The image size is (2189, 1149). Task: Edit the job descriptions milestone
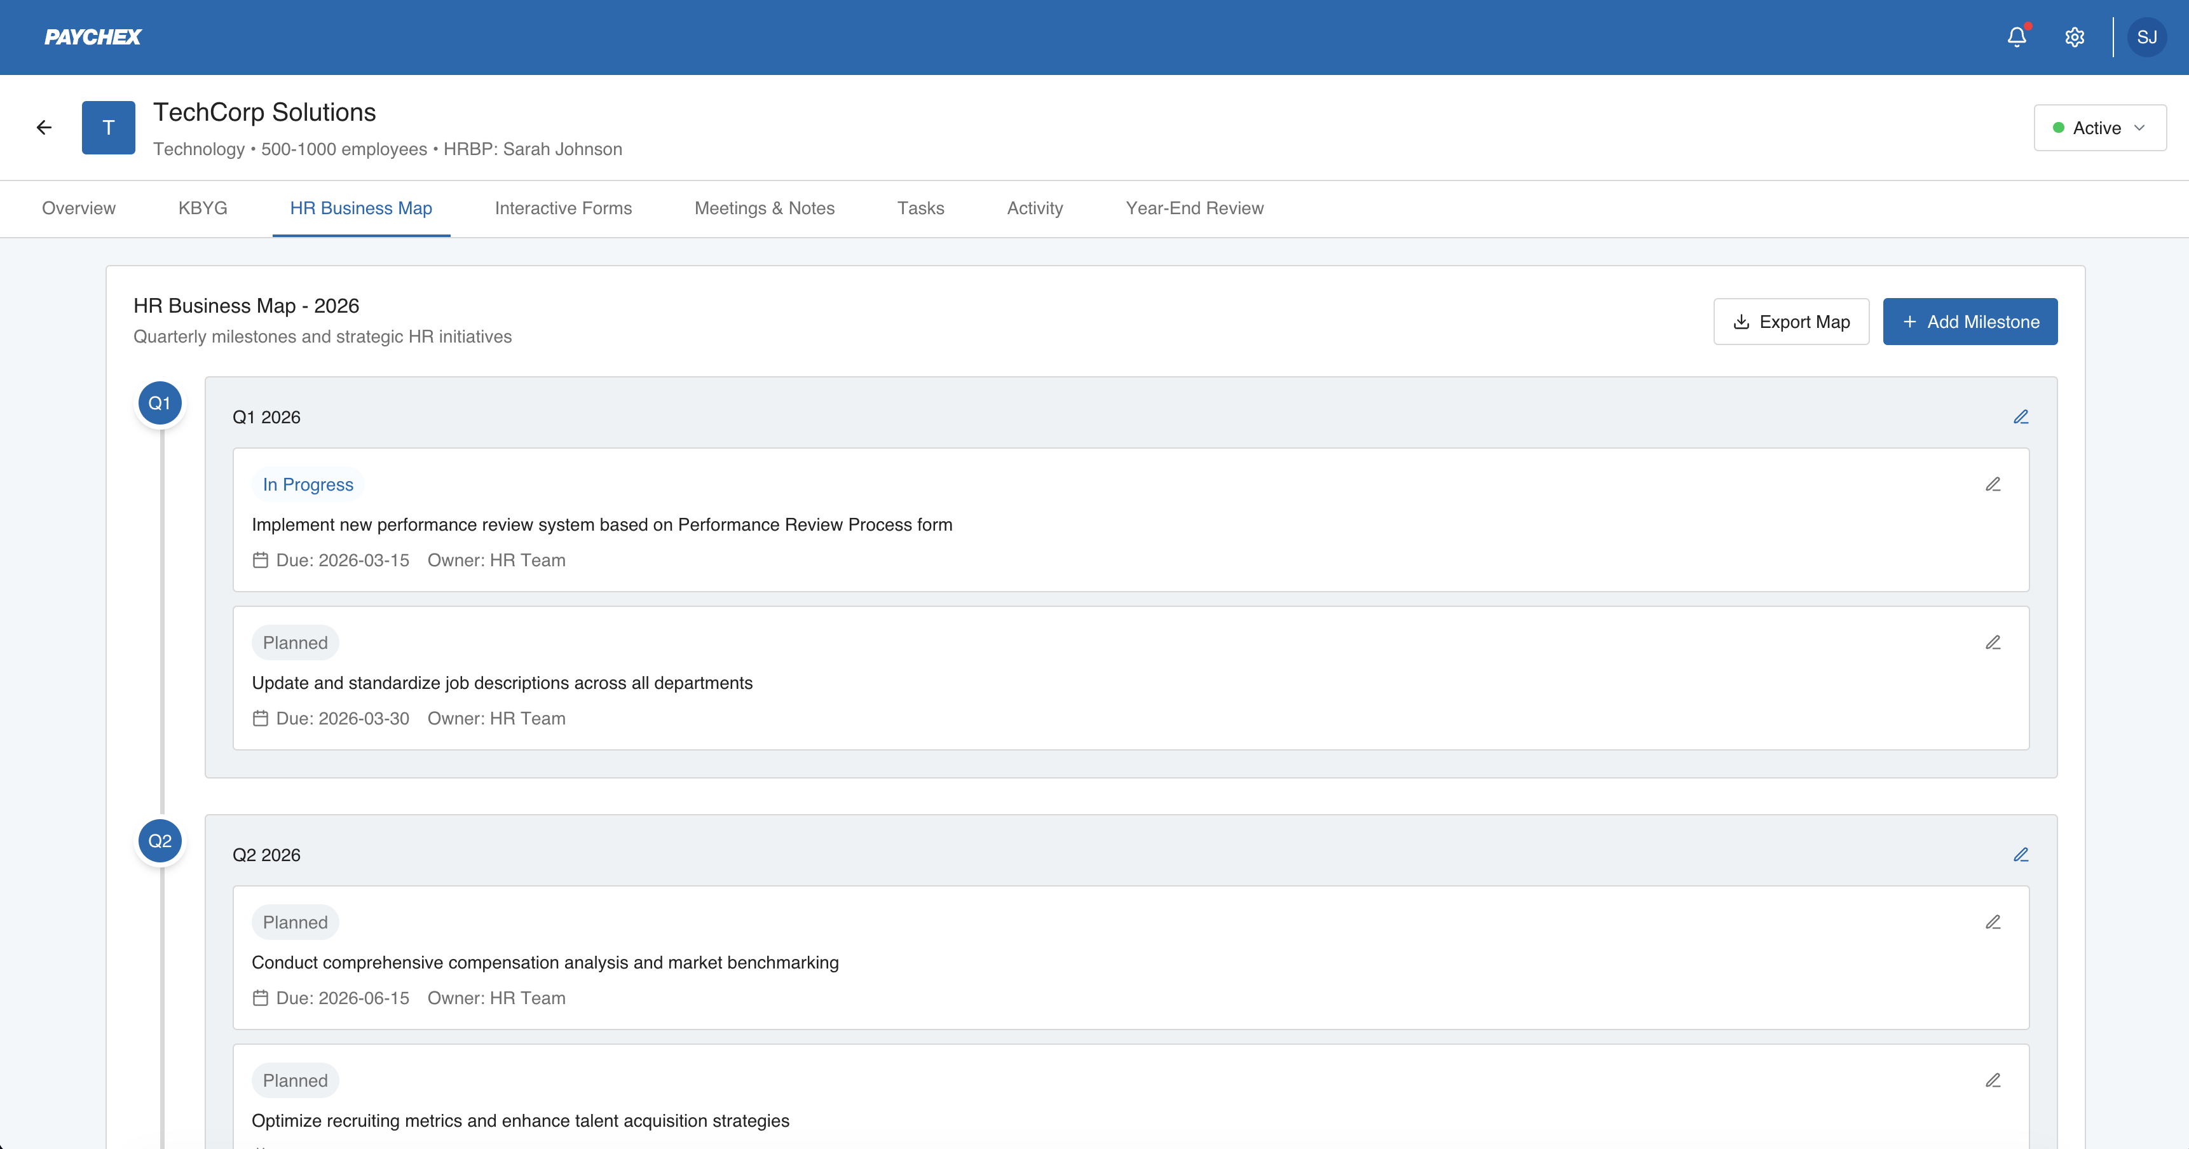pyautogui.click(x=1993, y=642)
